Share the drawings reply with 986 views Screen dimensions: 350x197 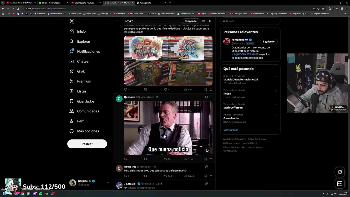coord(211,89)
